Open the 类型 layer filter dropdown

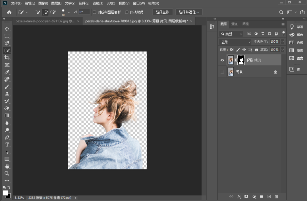[231, 34]
